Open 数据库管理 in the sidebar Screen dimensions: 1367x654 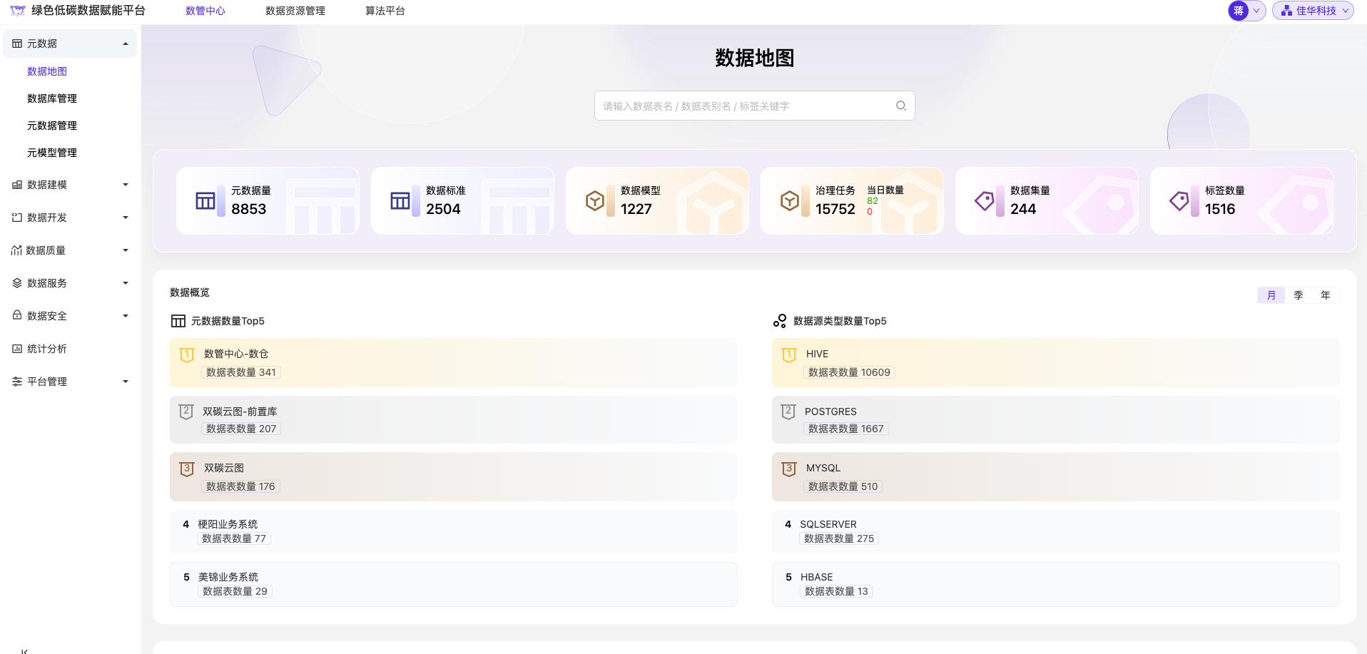[52, 98]
